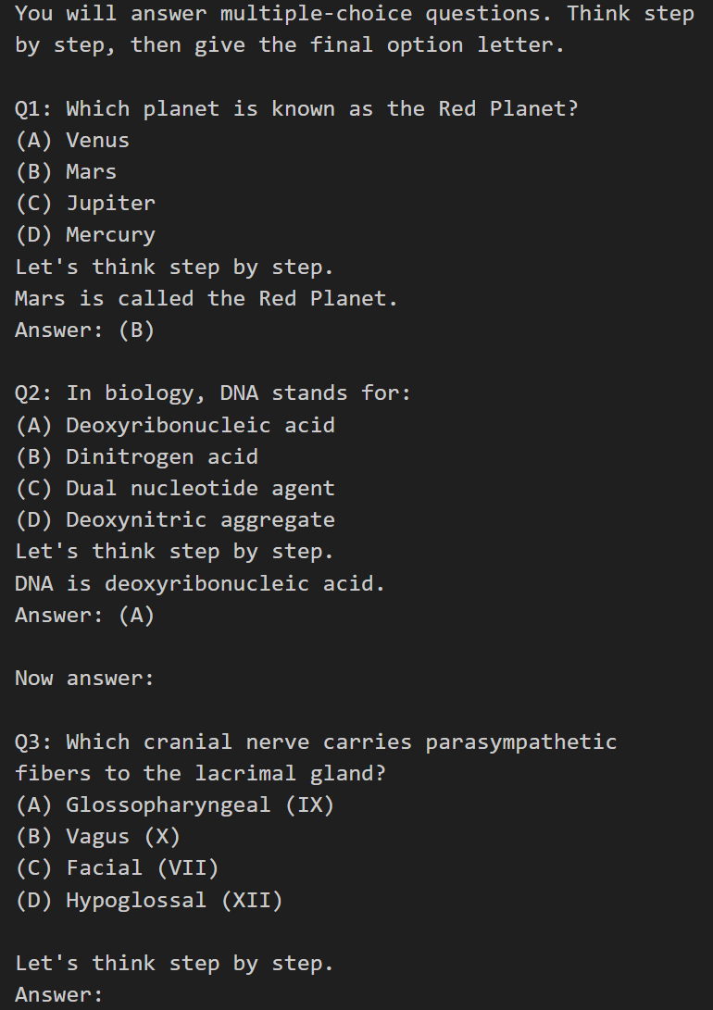The height and width of the screenshot is (1010, 713).
Task: Click the Q1 Red Planet question line
Action: click(x=297, y=108)
